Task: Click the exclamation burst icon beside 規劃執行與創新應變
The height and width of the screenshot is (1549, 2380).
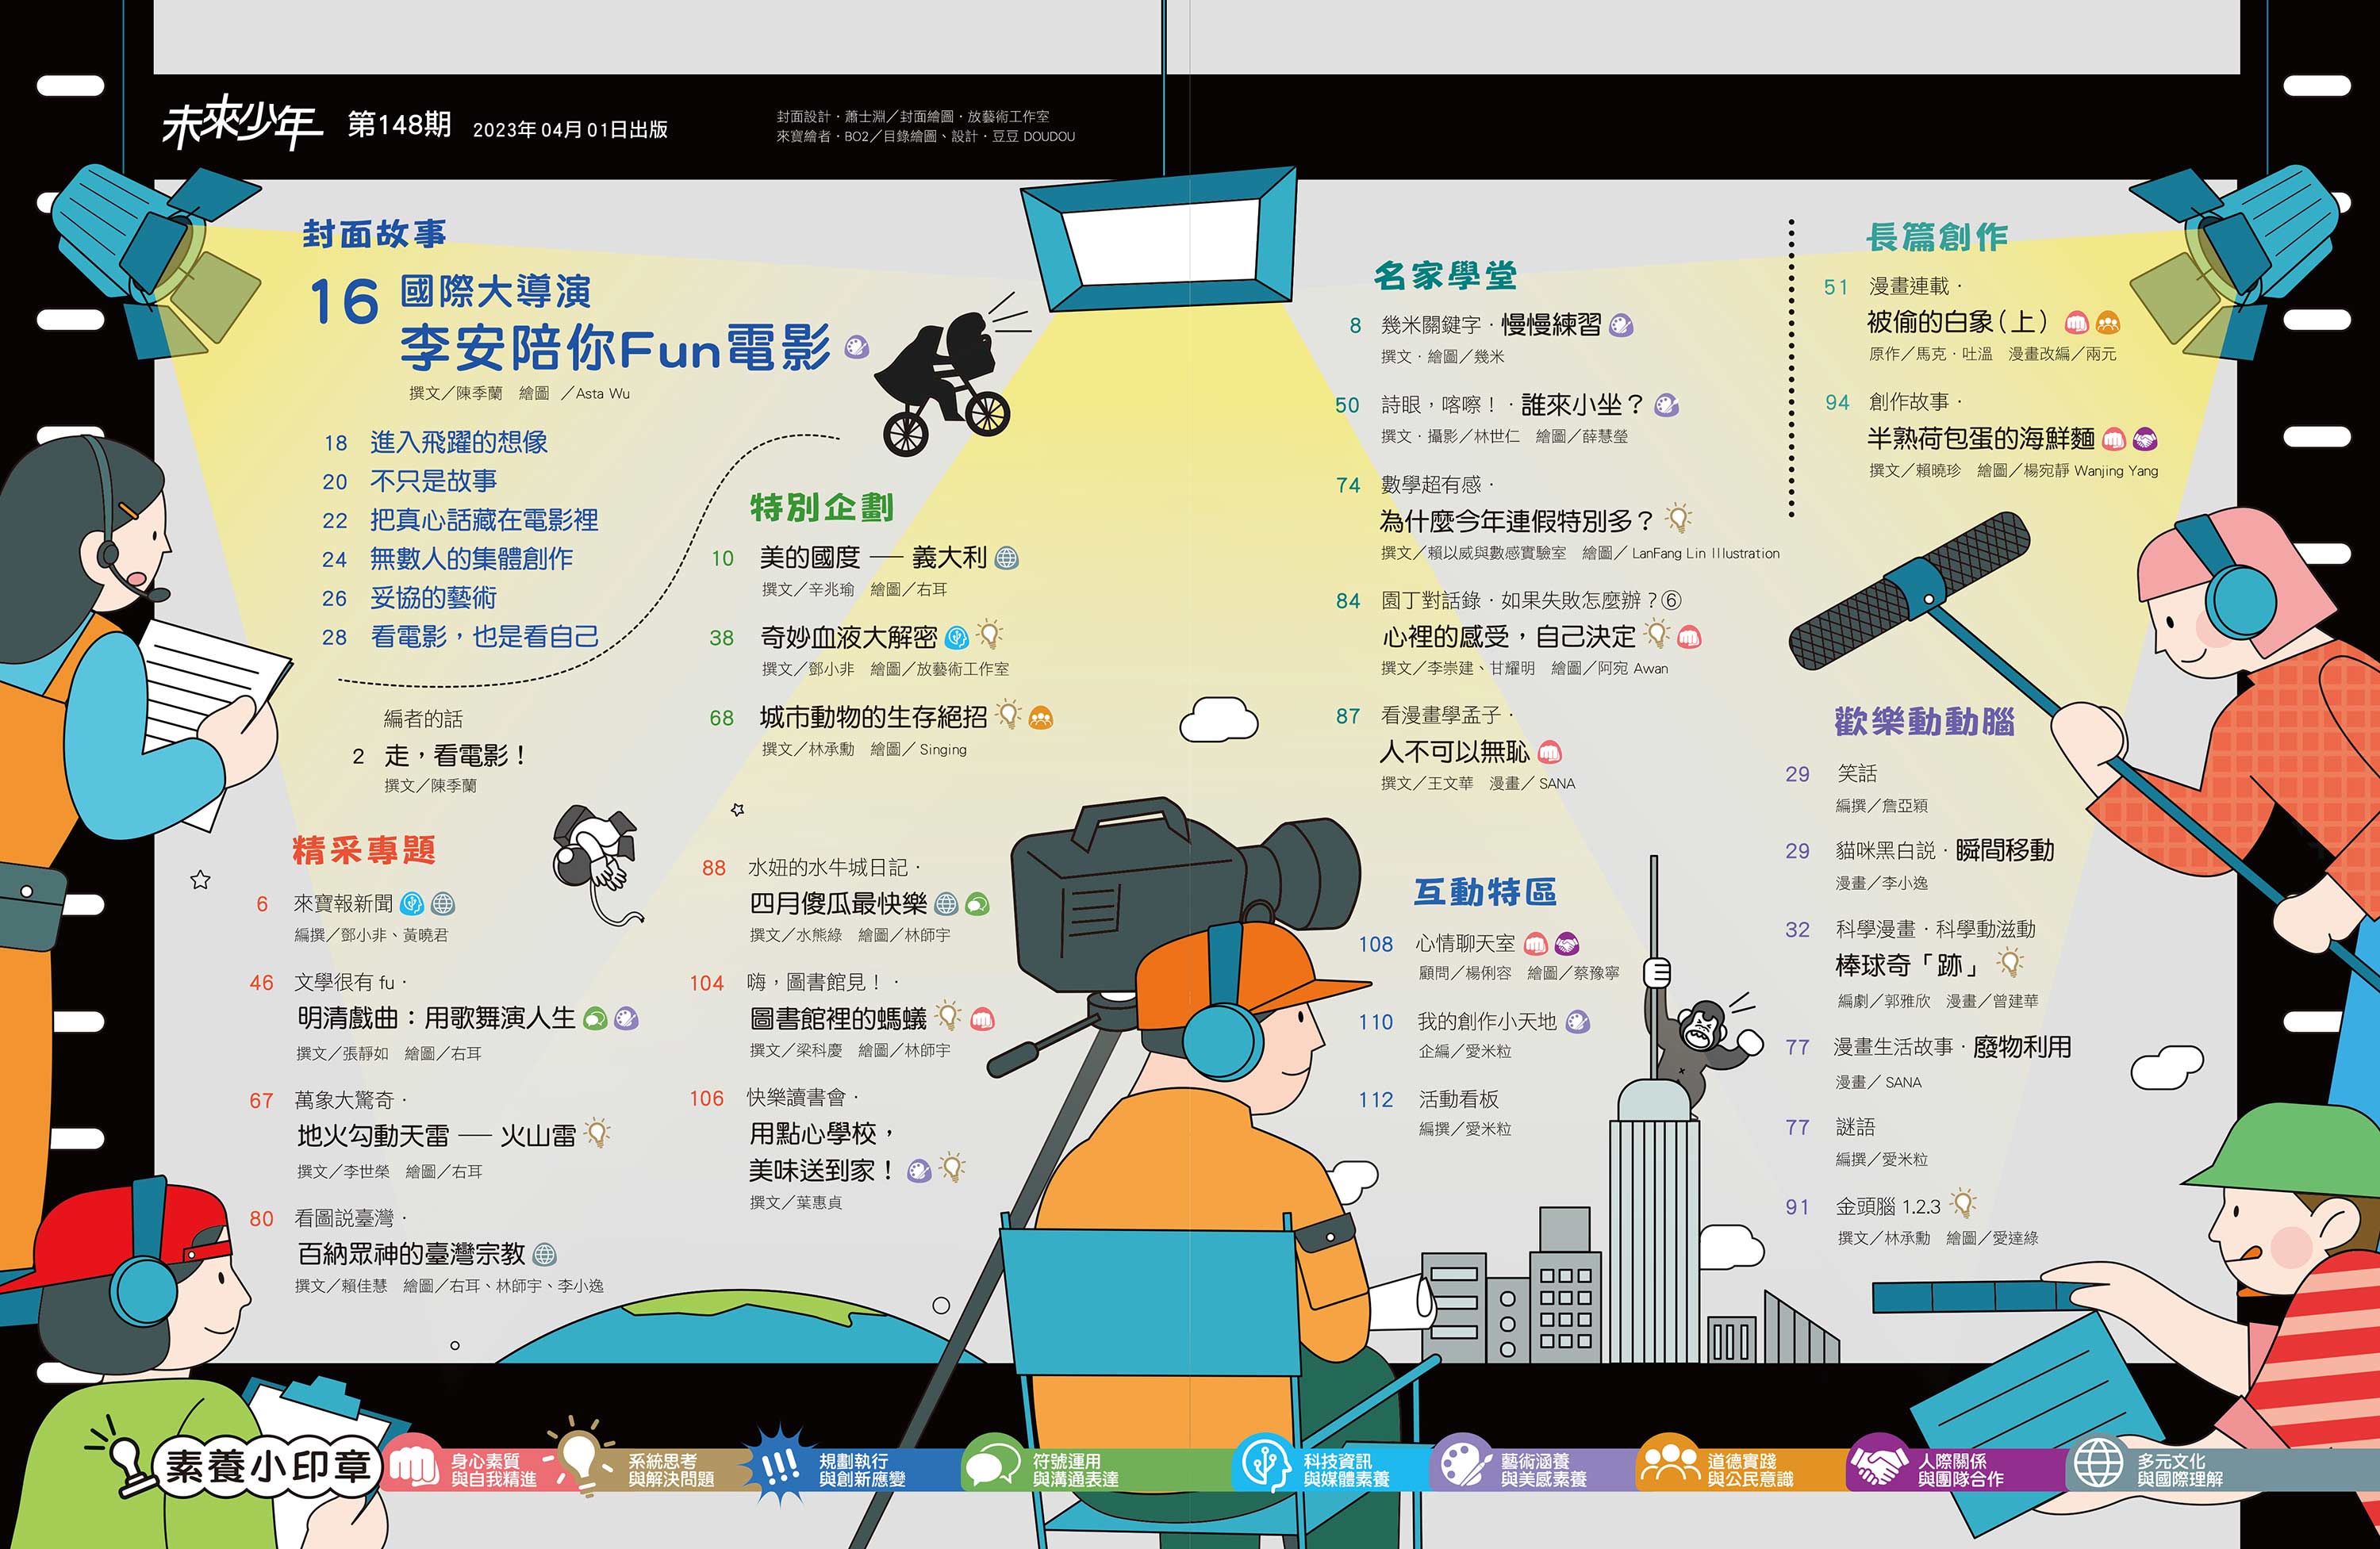Action: (779, 1466)
